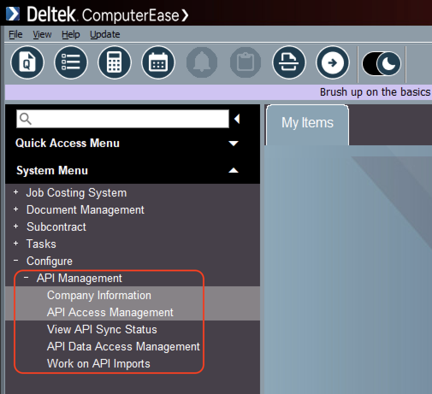Click the greyed-out bell notifications icon

202,62
